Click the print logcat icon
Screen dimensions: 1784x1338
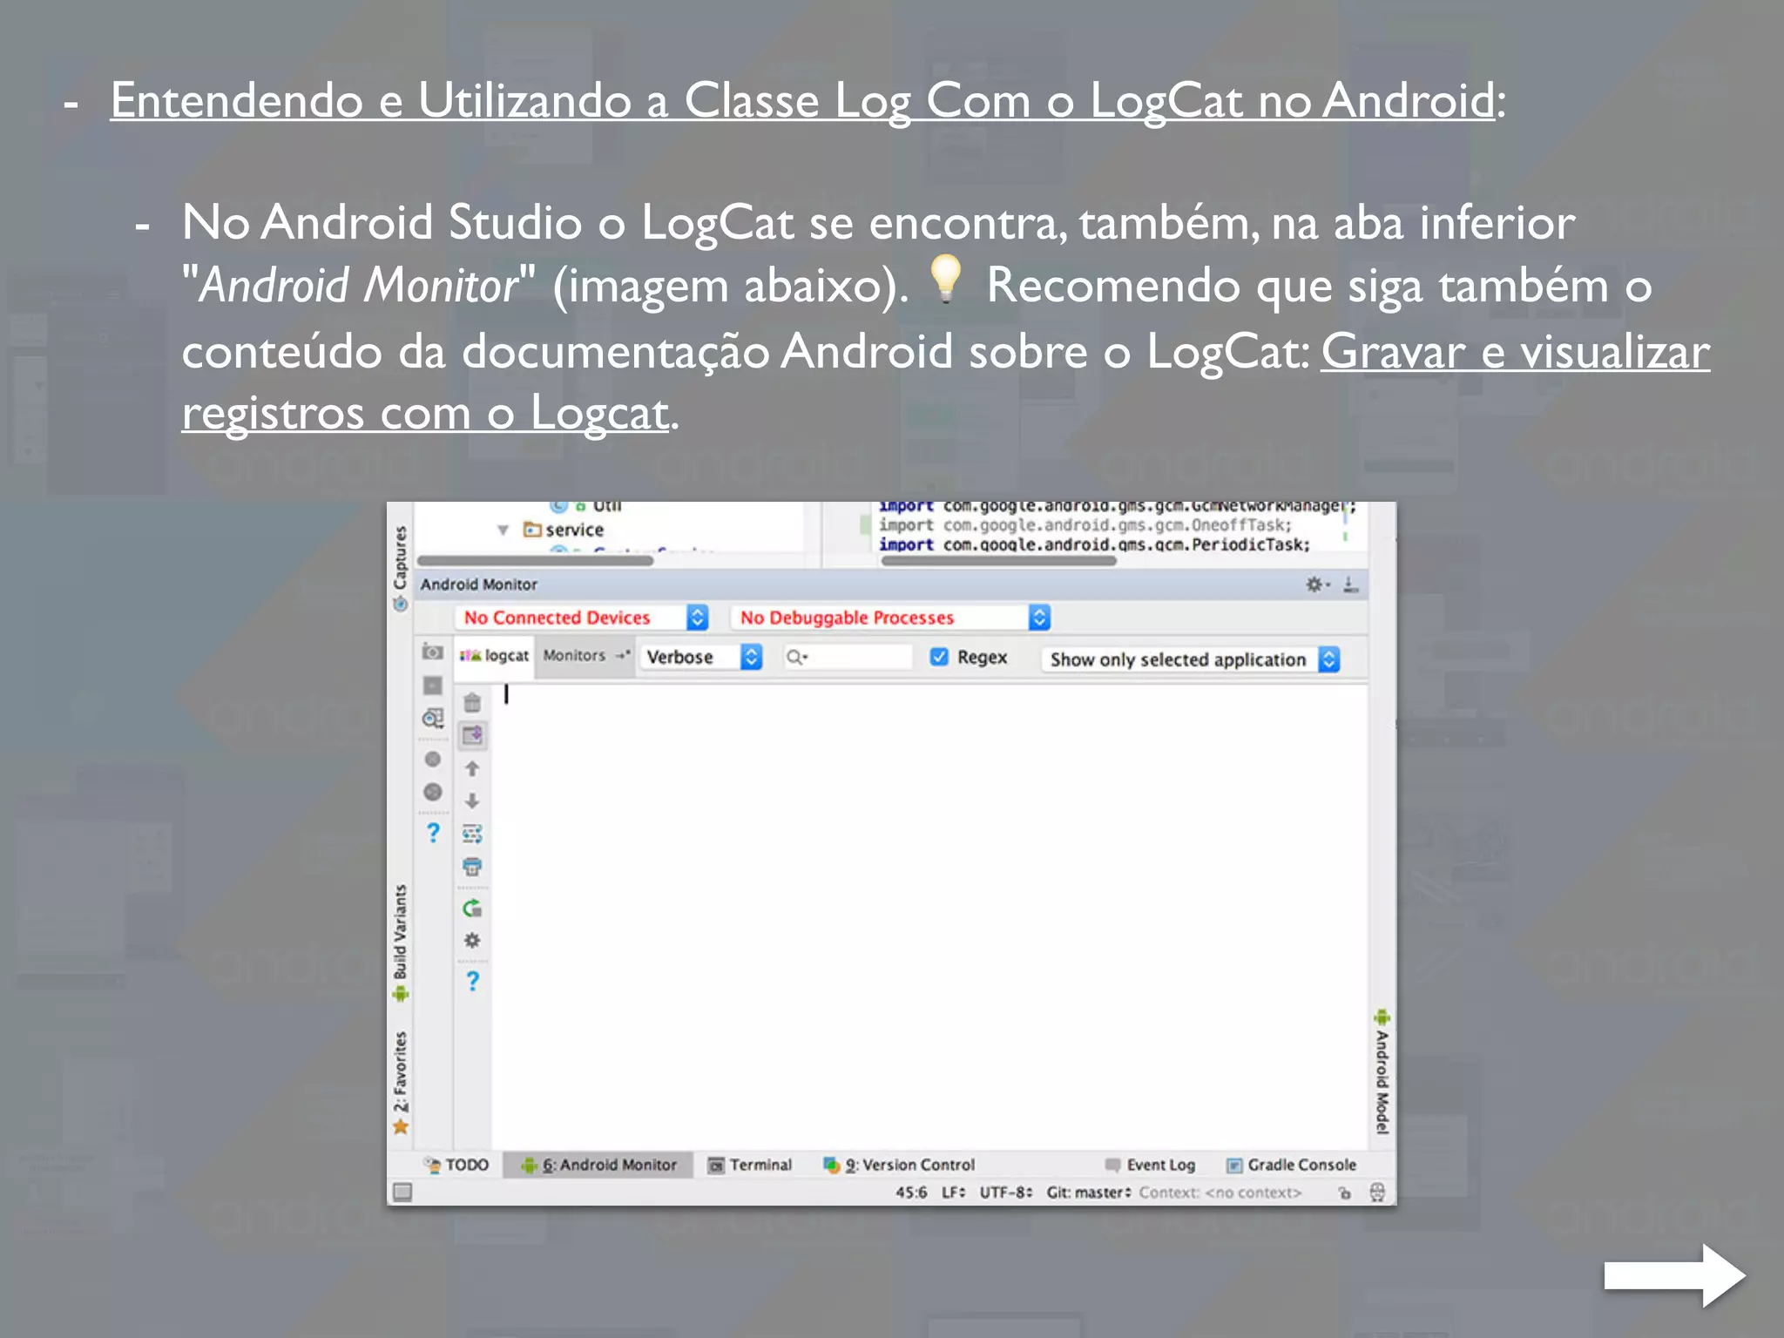[472, 867]
